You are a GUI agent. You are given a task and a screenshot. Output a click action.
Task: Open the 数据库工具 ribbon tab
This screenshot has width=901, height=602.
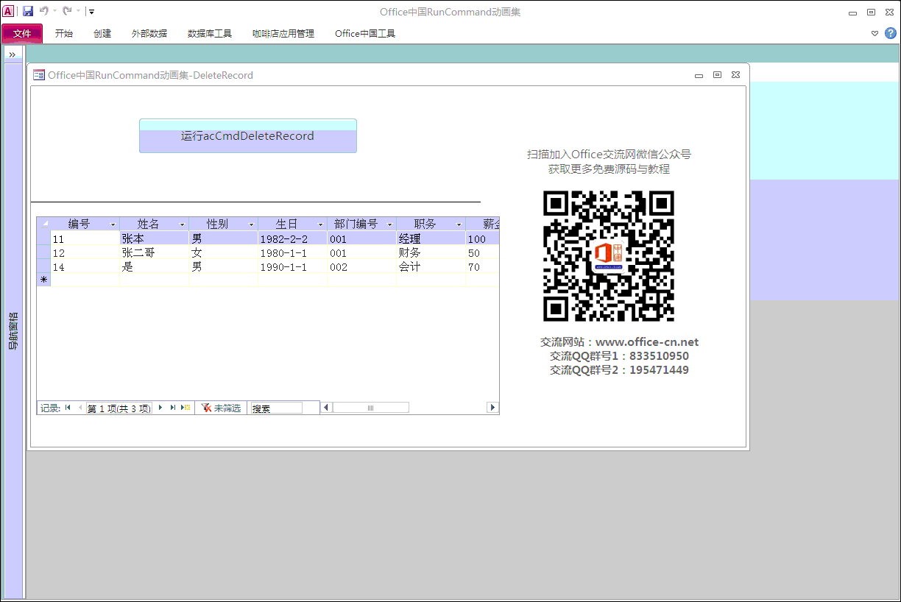click(x=210, y=33)
